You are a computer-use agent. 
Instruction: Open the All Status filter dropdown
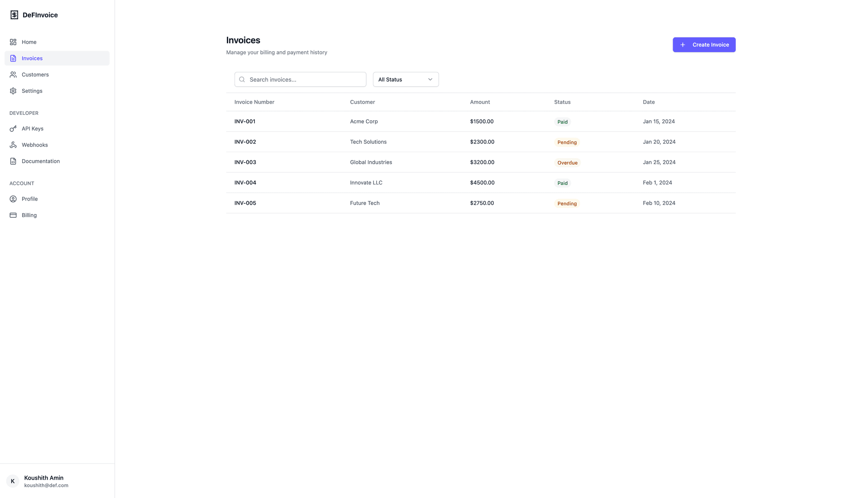(405, 79)
